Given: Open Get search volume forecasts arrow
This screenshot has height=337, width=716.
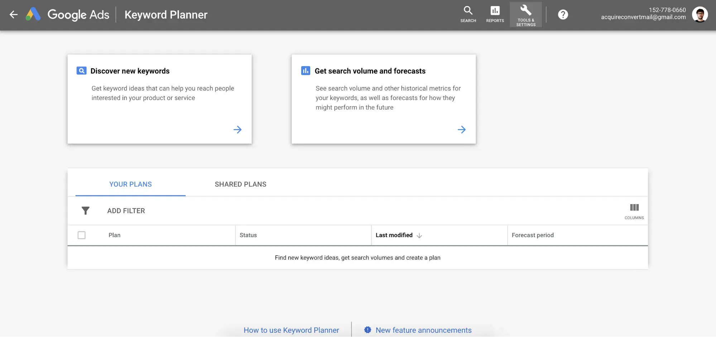Looking at the screenshot, I should point(461,130).
